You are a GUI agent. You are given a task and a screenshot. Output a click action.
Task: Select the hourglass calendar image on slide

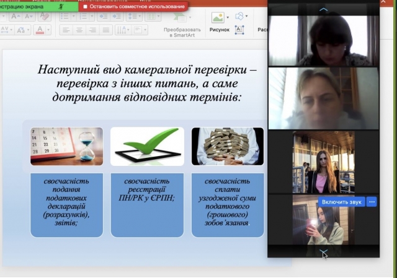(67, 146)
